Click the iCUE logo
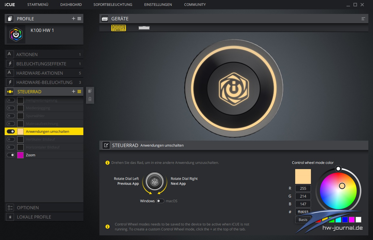Viewport: 373px width, 240px height. 10,5
